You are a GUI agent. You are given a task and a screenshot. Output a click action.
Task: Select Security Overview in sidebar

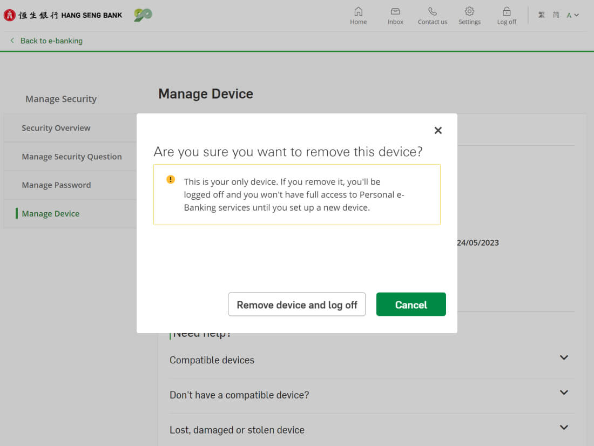(56, 128)
